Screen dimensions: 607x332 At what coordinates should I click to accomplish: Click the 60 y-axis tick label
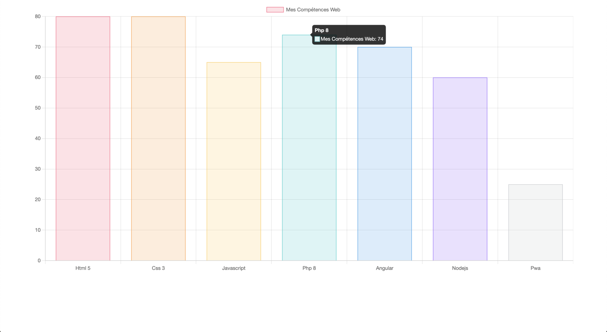tap(38, 77)
